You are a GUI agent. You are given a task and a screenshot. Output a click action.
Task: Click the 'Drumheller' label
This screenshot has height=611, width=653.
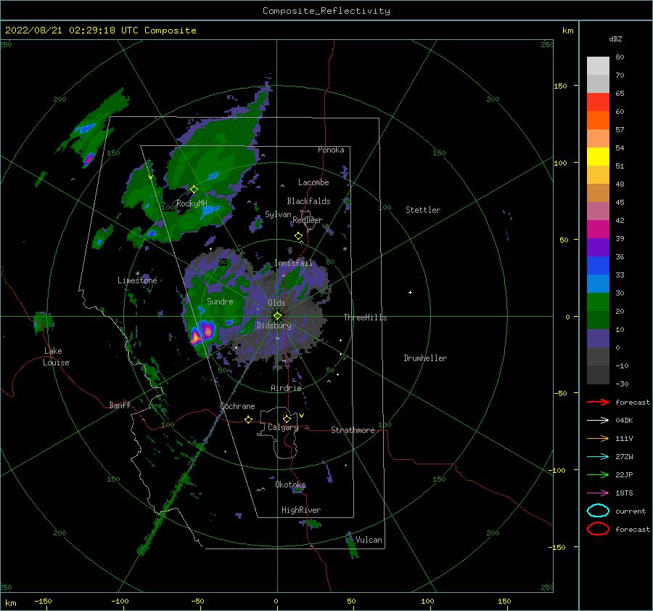point(425,358)
